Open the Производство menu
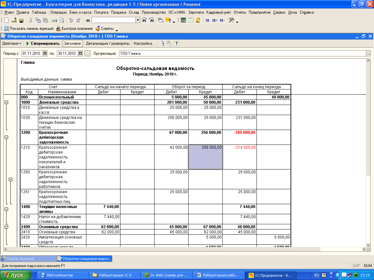 tap(154, 12)
